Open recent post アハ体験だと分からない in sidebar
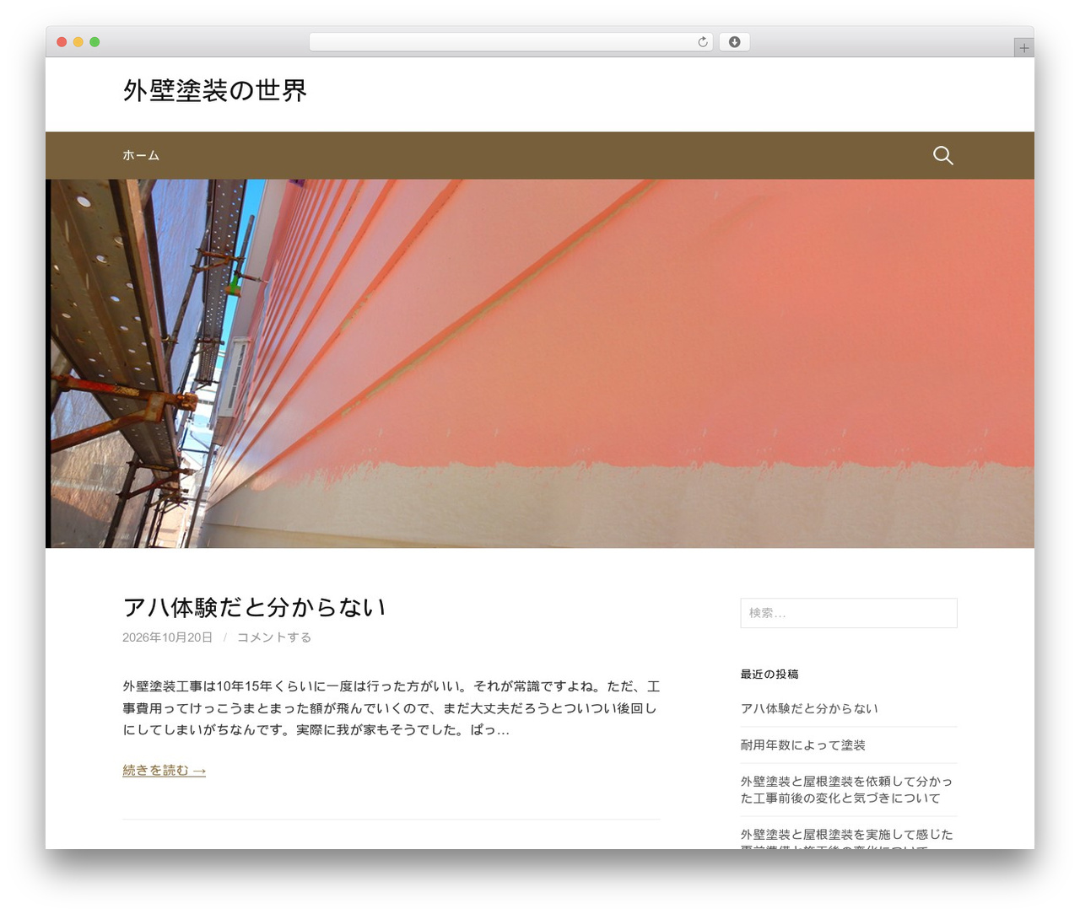1080x914 pixels. [x=809, y=708]
